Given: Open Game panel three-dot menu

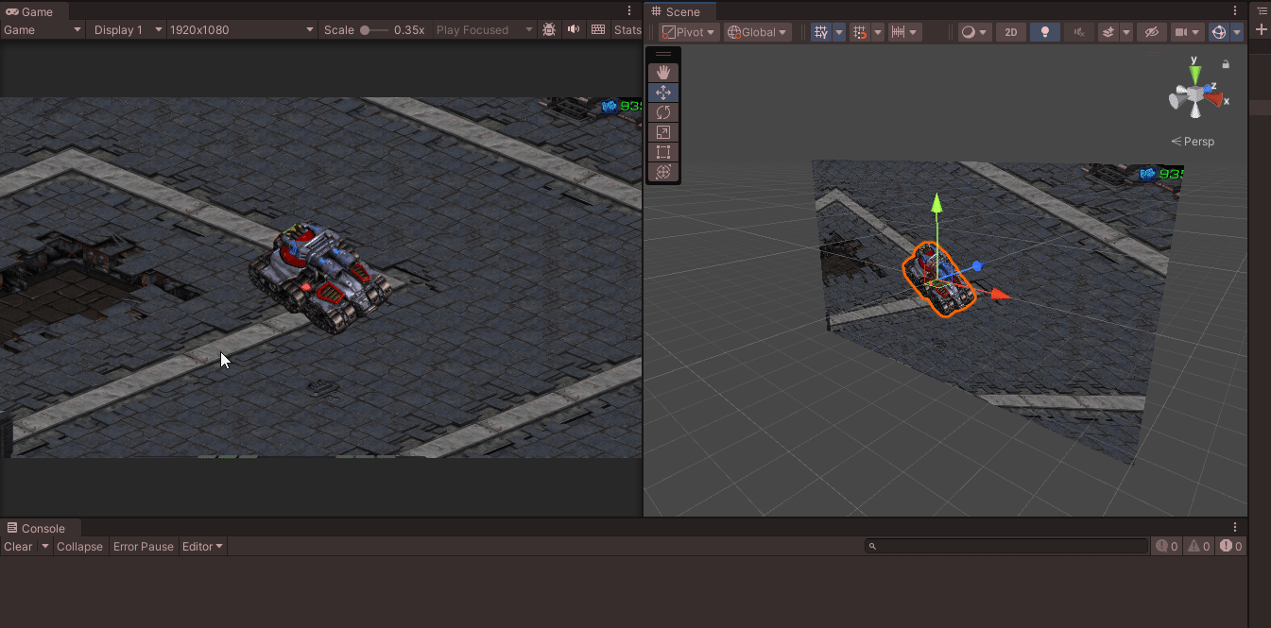Looking at the screenshot, I should [x=630, y=11].
